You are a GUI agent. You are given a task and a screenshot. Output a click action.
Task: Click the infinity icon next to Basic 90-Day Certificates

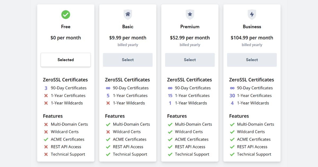108,88
